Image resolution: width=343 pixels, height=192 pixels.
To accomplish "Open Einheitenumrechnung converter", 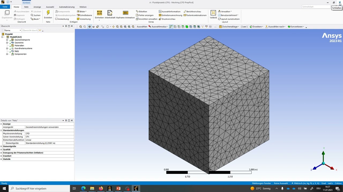I will 170,15.
